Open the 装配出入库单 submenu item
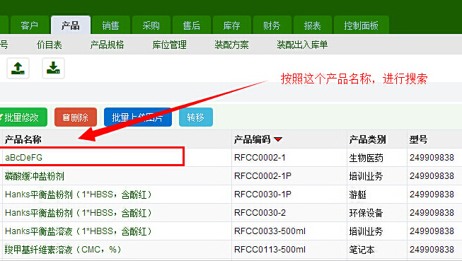The width and height of the screenshot is (462, 261). 302,45
